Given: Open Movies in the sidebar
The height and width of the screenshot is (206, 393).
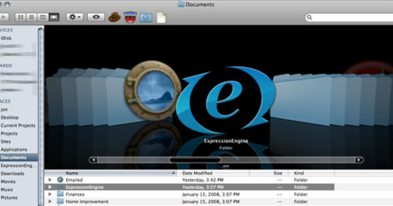Looking at the screenshot, I should tap(8, 181).
